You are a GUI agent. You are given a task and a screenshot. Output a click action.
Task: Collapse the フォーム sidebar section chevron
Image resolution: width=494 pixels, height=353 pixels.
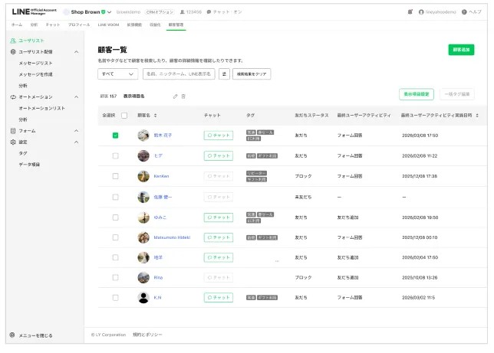76,131
